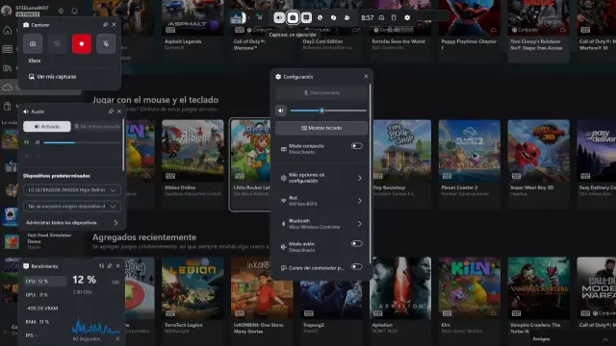The width and height of the screenshot is (616, 346).
Task: Open Administrar todos los dispositivos
Action: [x=72, y=223]
